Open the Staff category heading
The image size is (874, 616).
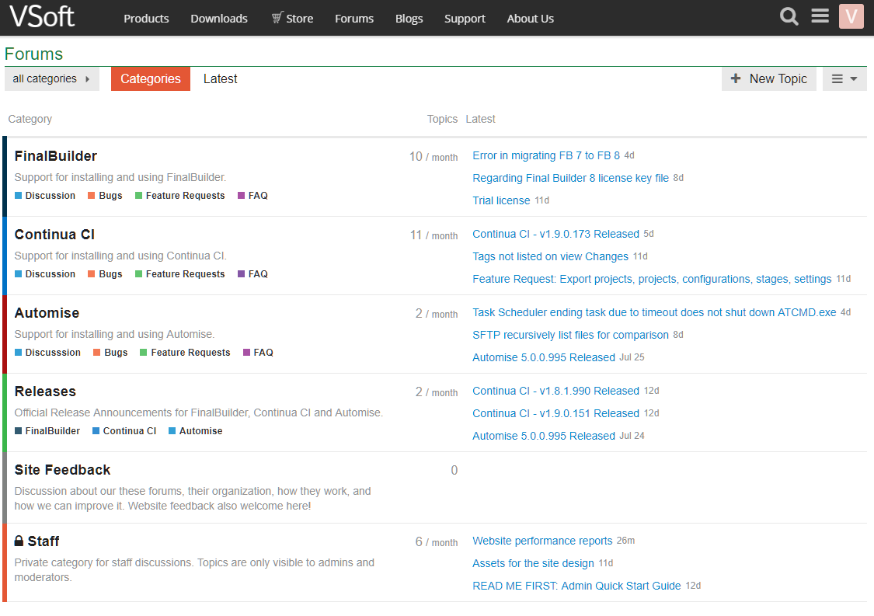tap(44, 541)
